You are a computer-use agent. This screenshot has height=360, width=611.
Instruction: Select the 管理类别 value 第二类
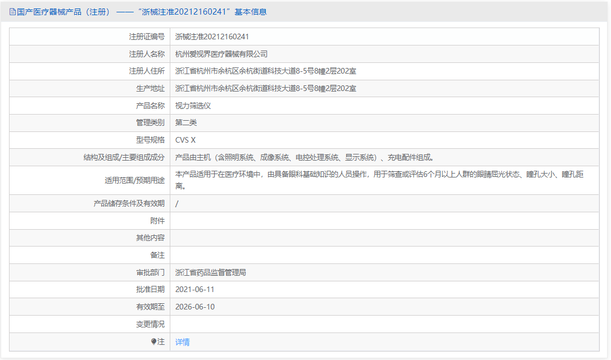[187, 122]
